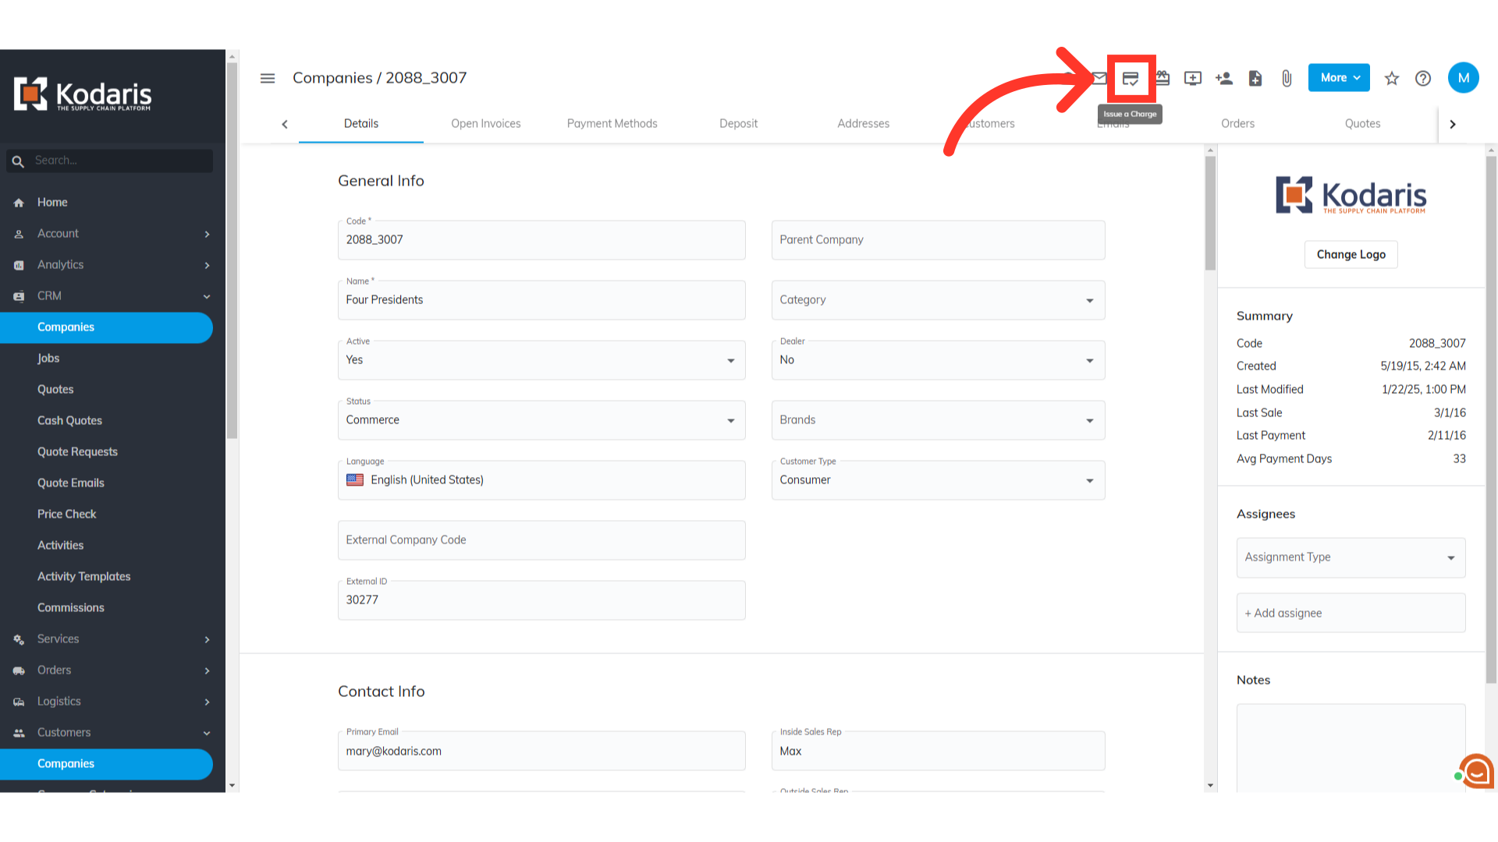1498x842 pixels.
Task: Click the gift card icon
Action: pos(1163,78)
